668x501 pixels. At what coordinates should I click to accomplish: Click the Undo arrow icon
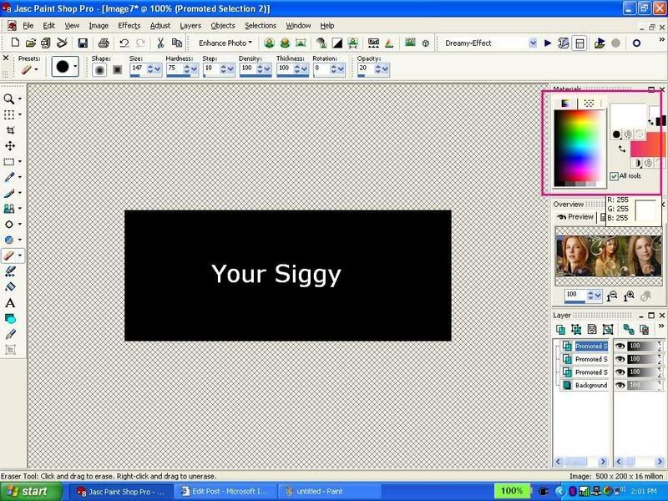[x=124, y=43]
